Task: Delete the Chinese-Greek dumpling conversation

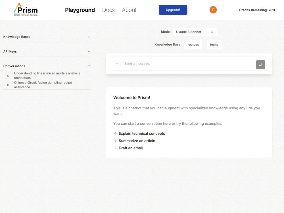Action: tap(8, 85)
